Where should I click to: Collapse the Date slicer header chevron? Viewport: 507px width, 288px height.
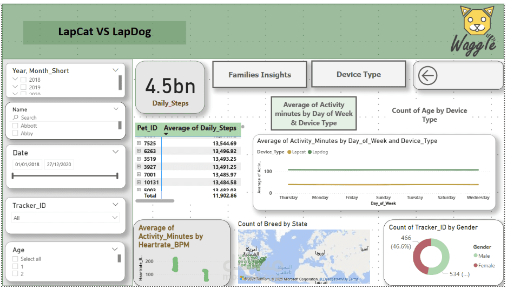coord(115,153)
